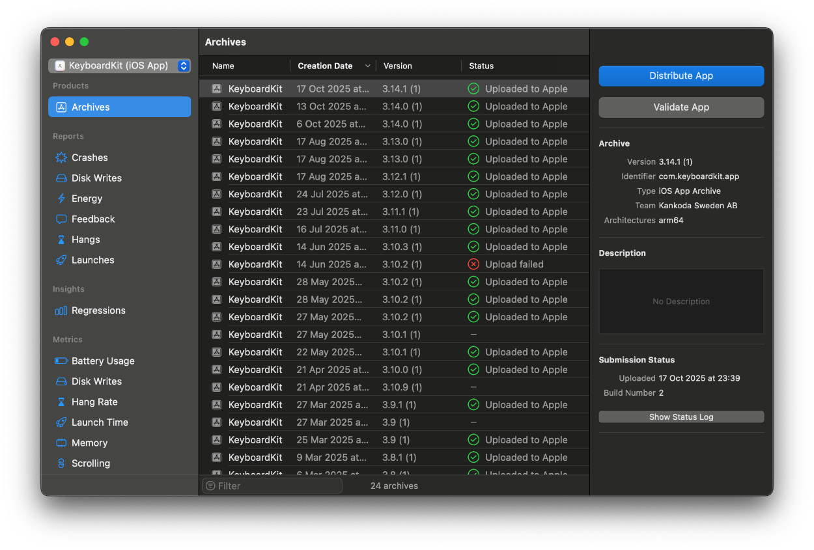Select Energy report lightning icon
Screen dimensions: 814x550
point(61,199)
